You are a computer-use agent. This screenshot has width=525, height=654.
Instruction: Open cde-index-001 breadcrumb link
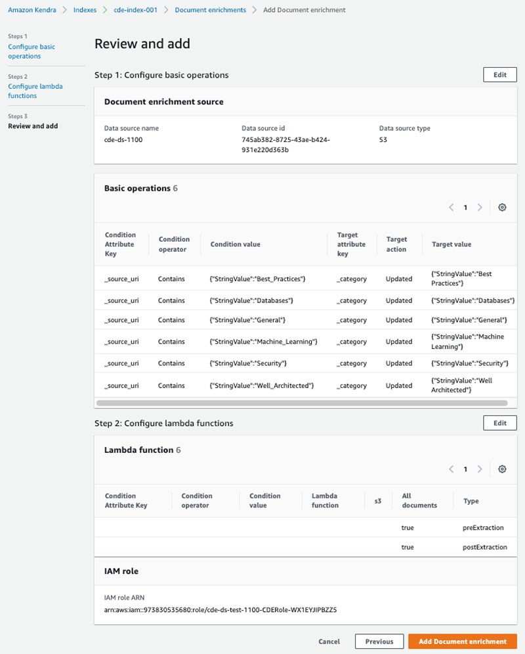pyautogui.click(x=135, y=10)
